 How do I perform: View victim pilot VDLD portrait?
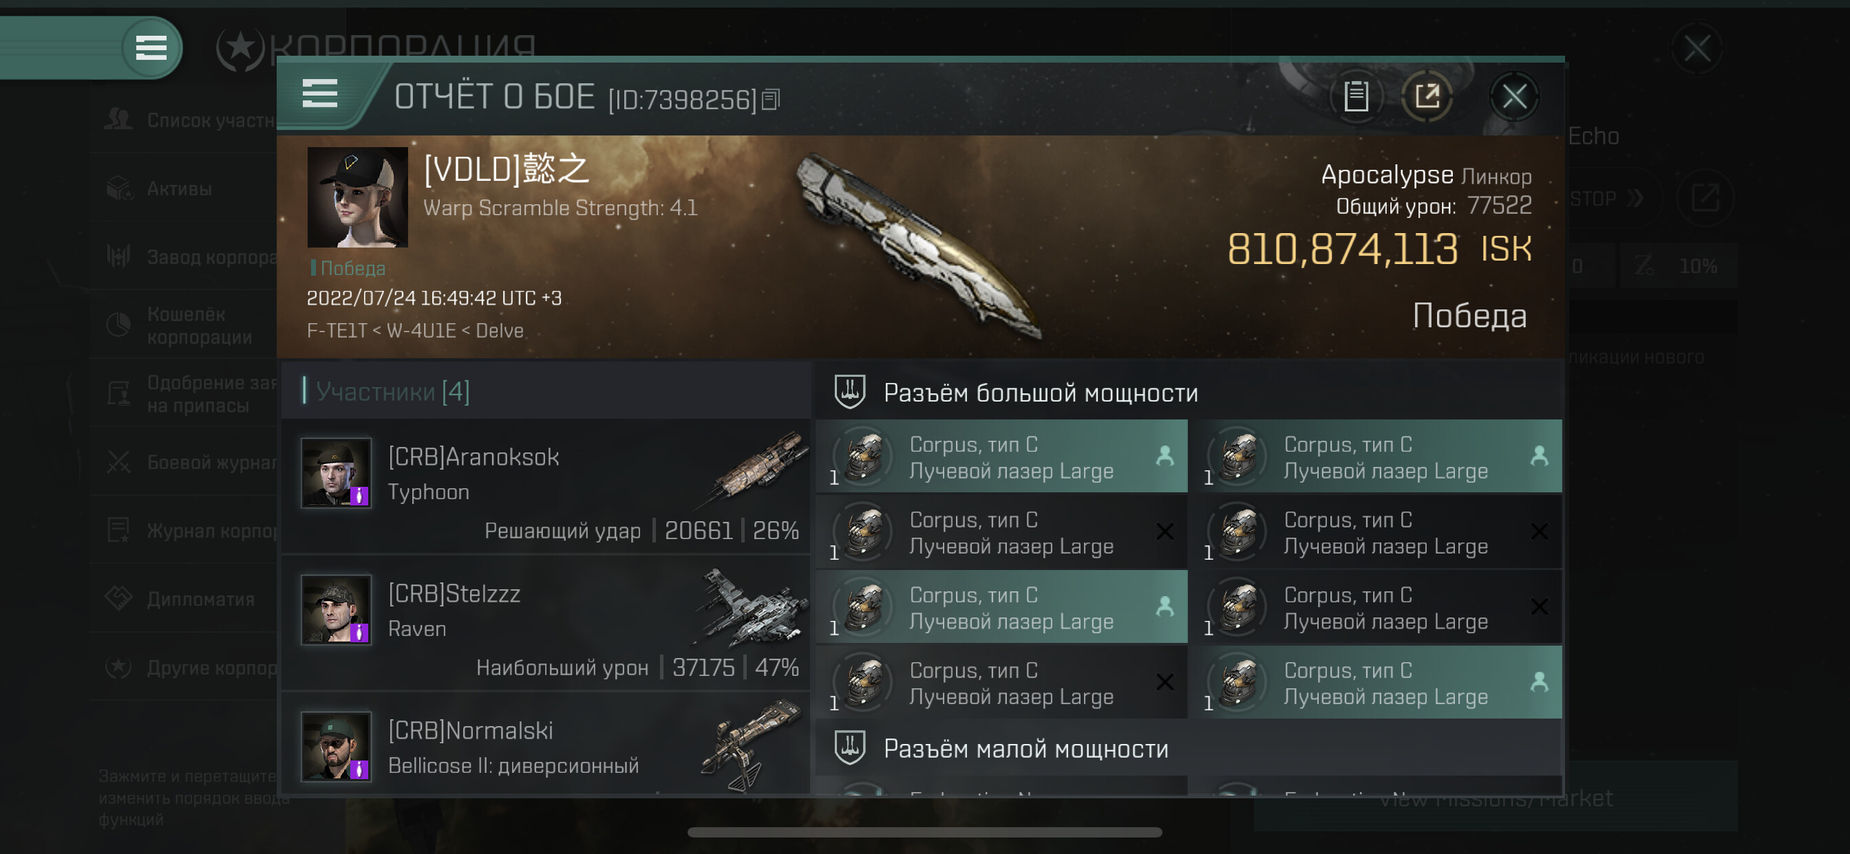[358, 197]
